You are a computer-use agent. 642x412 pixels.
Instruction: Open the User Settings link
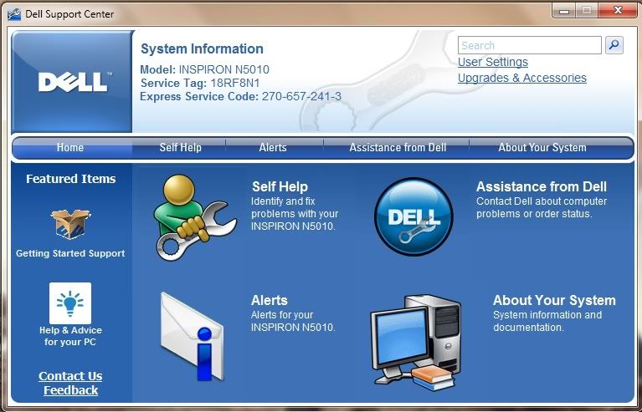pos(492,62)
